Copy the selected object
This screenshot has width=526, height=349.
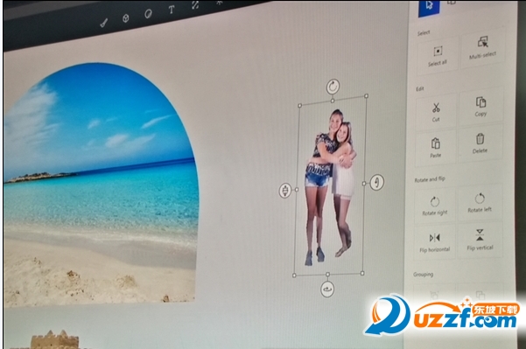tap(480, 107)
